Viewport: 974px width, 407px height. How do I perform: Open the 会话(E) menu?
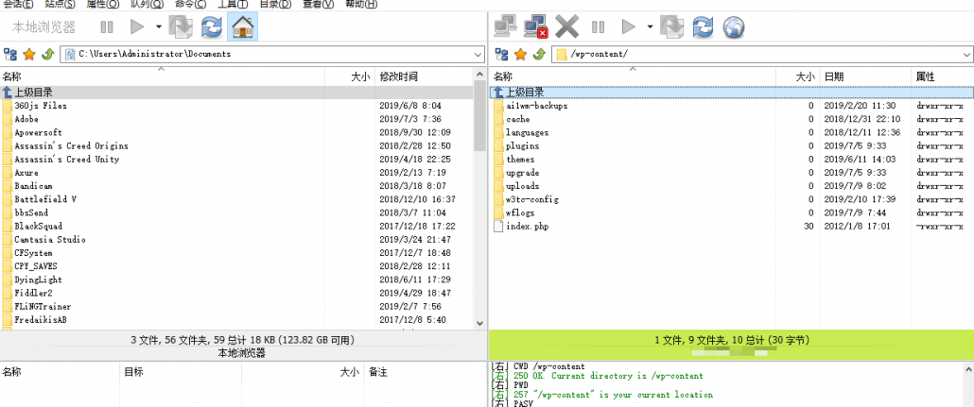[x=19, y=4]
